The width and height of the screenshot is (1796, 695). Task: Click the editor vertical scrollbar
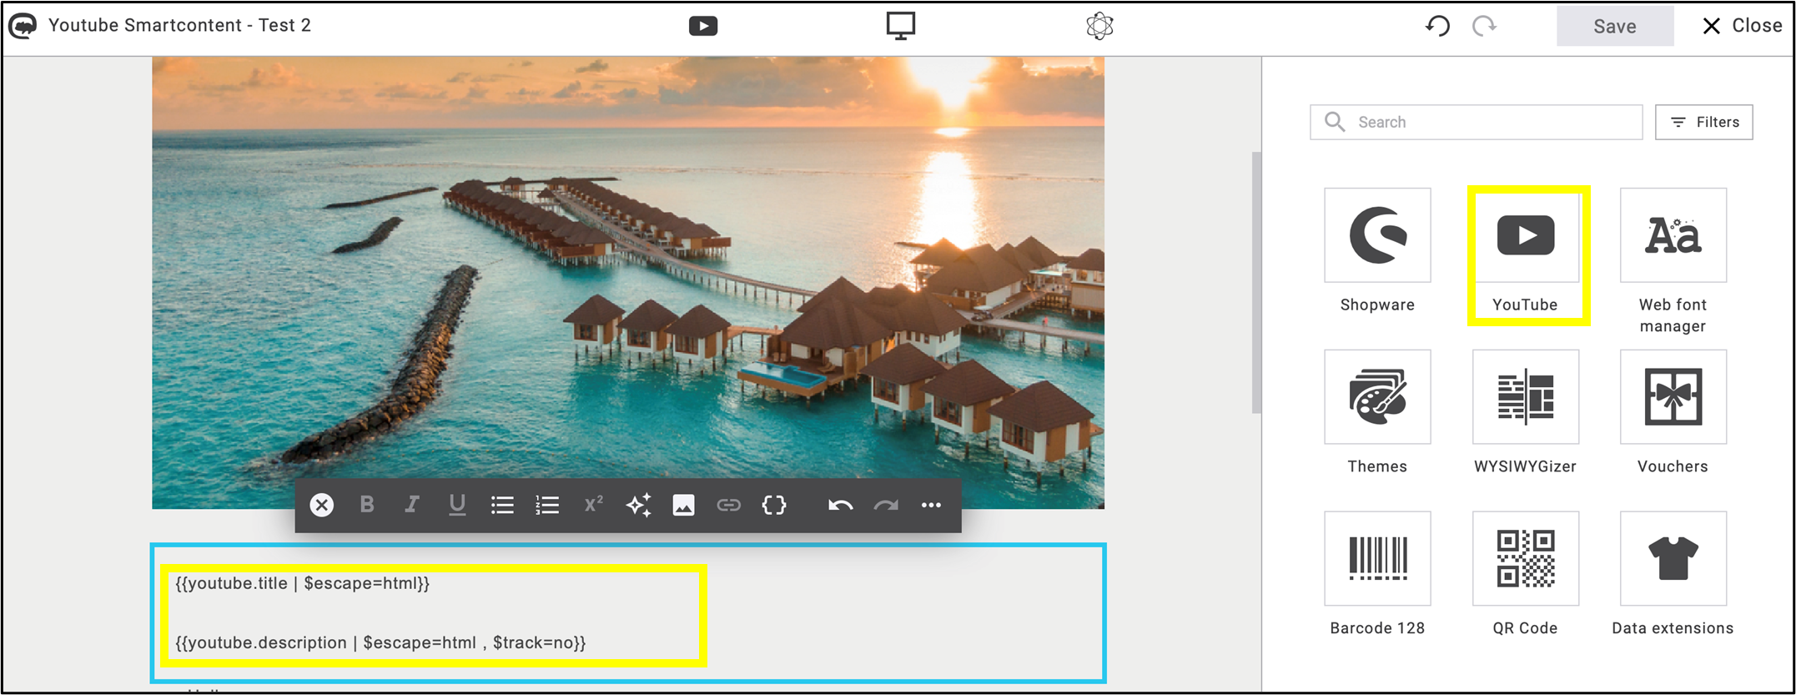[x=1256, y=283]
